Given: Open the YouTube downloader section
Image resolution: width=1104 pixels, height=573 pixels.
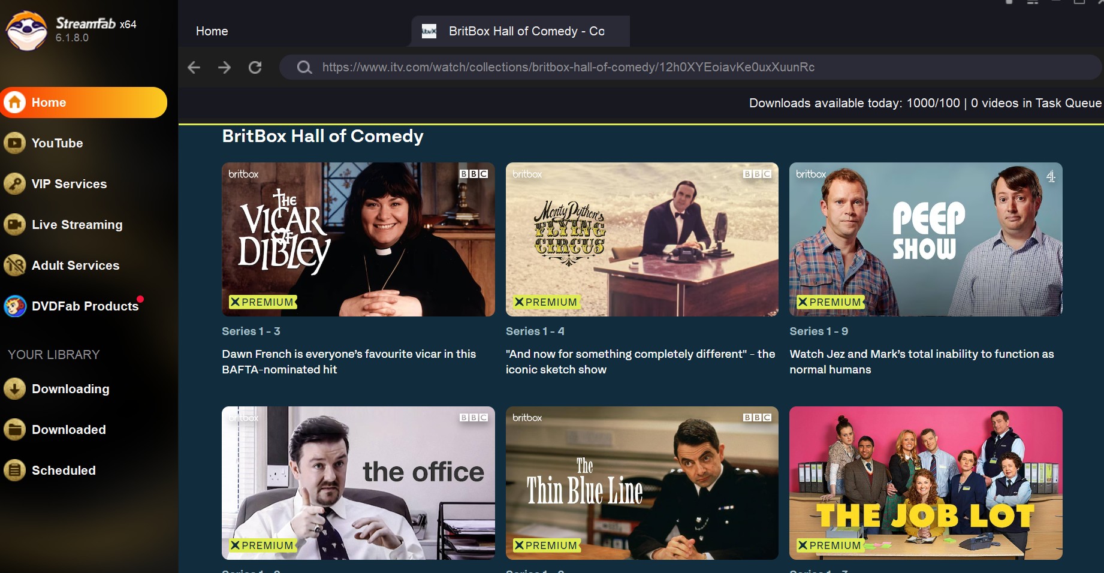Looking at the screenshot, I should (x=57, y=143).
